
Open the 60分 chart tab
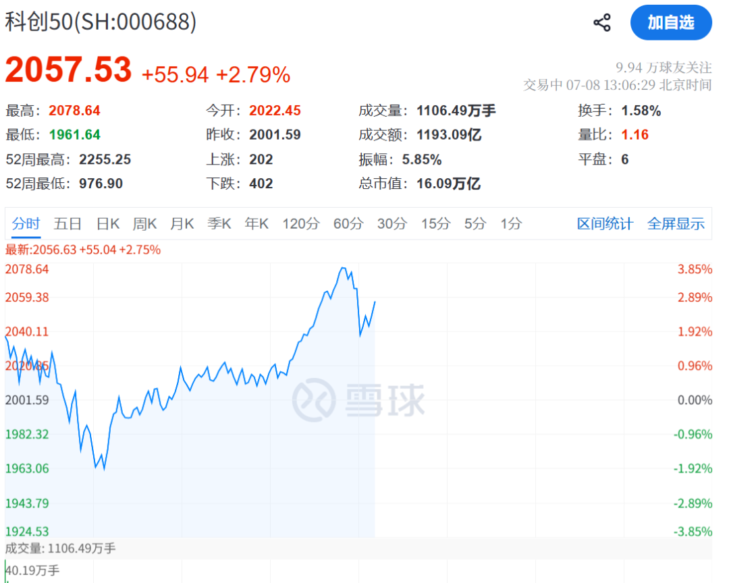(x=348, y=223)
